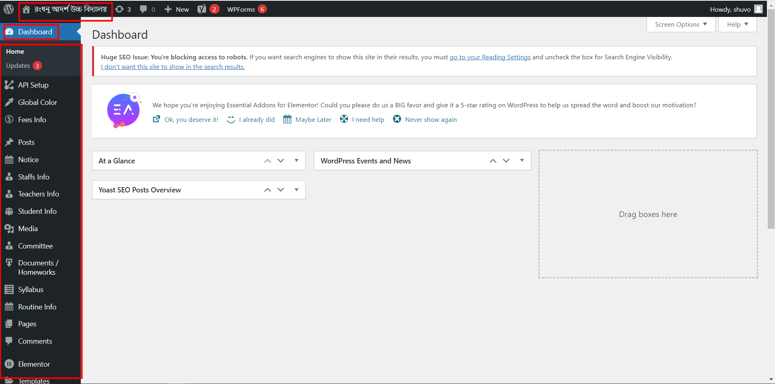Click the Global Color brush icon
The width and height of the screenshot is (775, 384).
tap(9, 102)
